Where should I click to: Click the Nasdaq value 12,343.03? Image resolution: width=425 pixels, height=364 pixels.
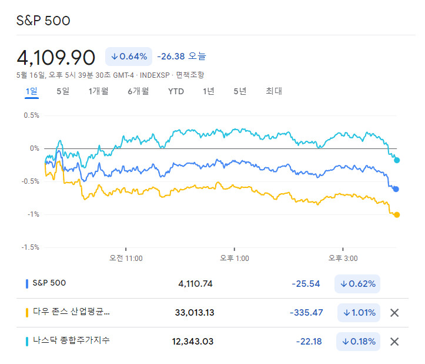pyautogui.click(x=193, y=342)
